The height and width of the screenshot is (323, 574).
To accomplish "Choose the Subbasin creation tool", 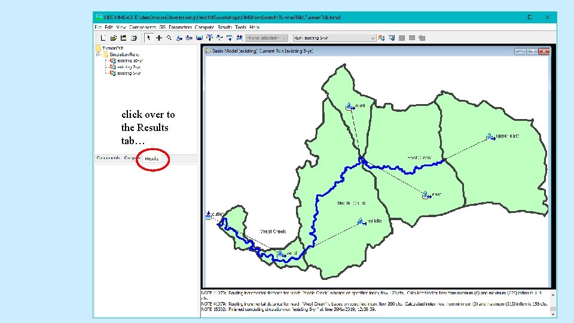I will (179, 38).
